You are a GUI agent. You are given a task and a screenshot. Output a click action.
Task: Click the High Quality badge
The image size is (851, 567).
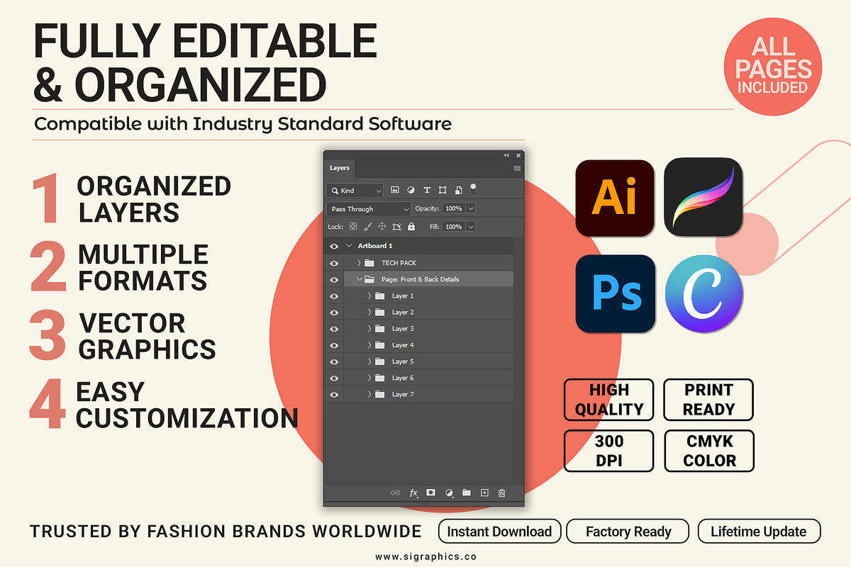point(609,400)
